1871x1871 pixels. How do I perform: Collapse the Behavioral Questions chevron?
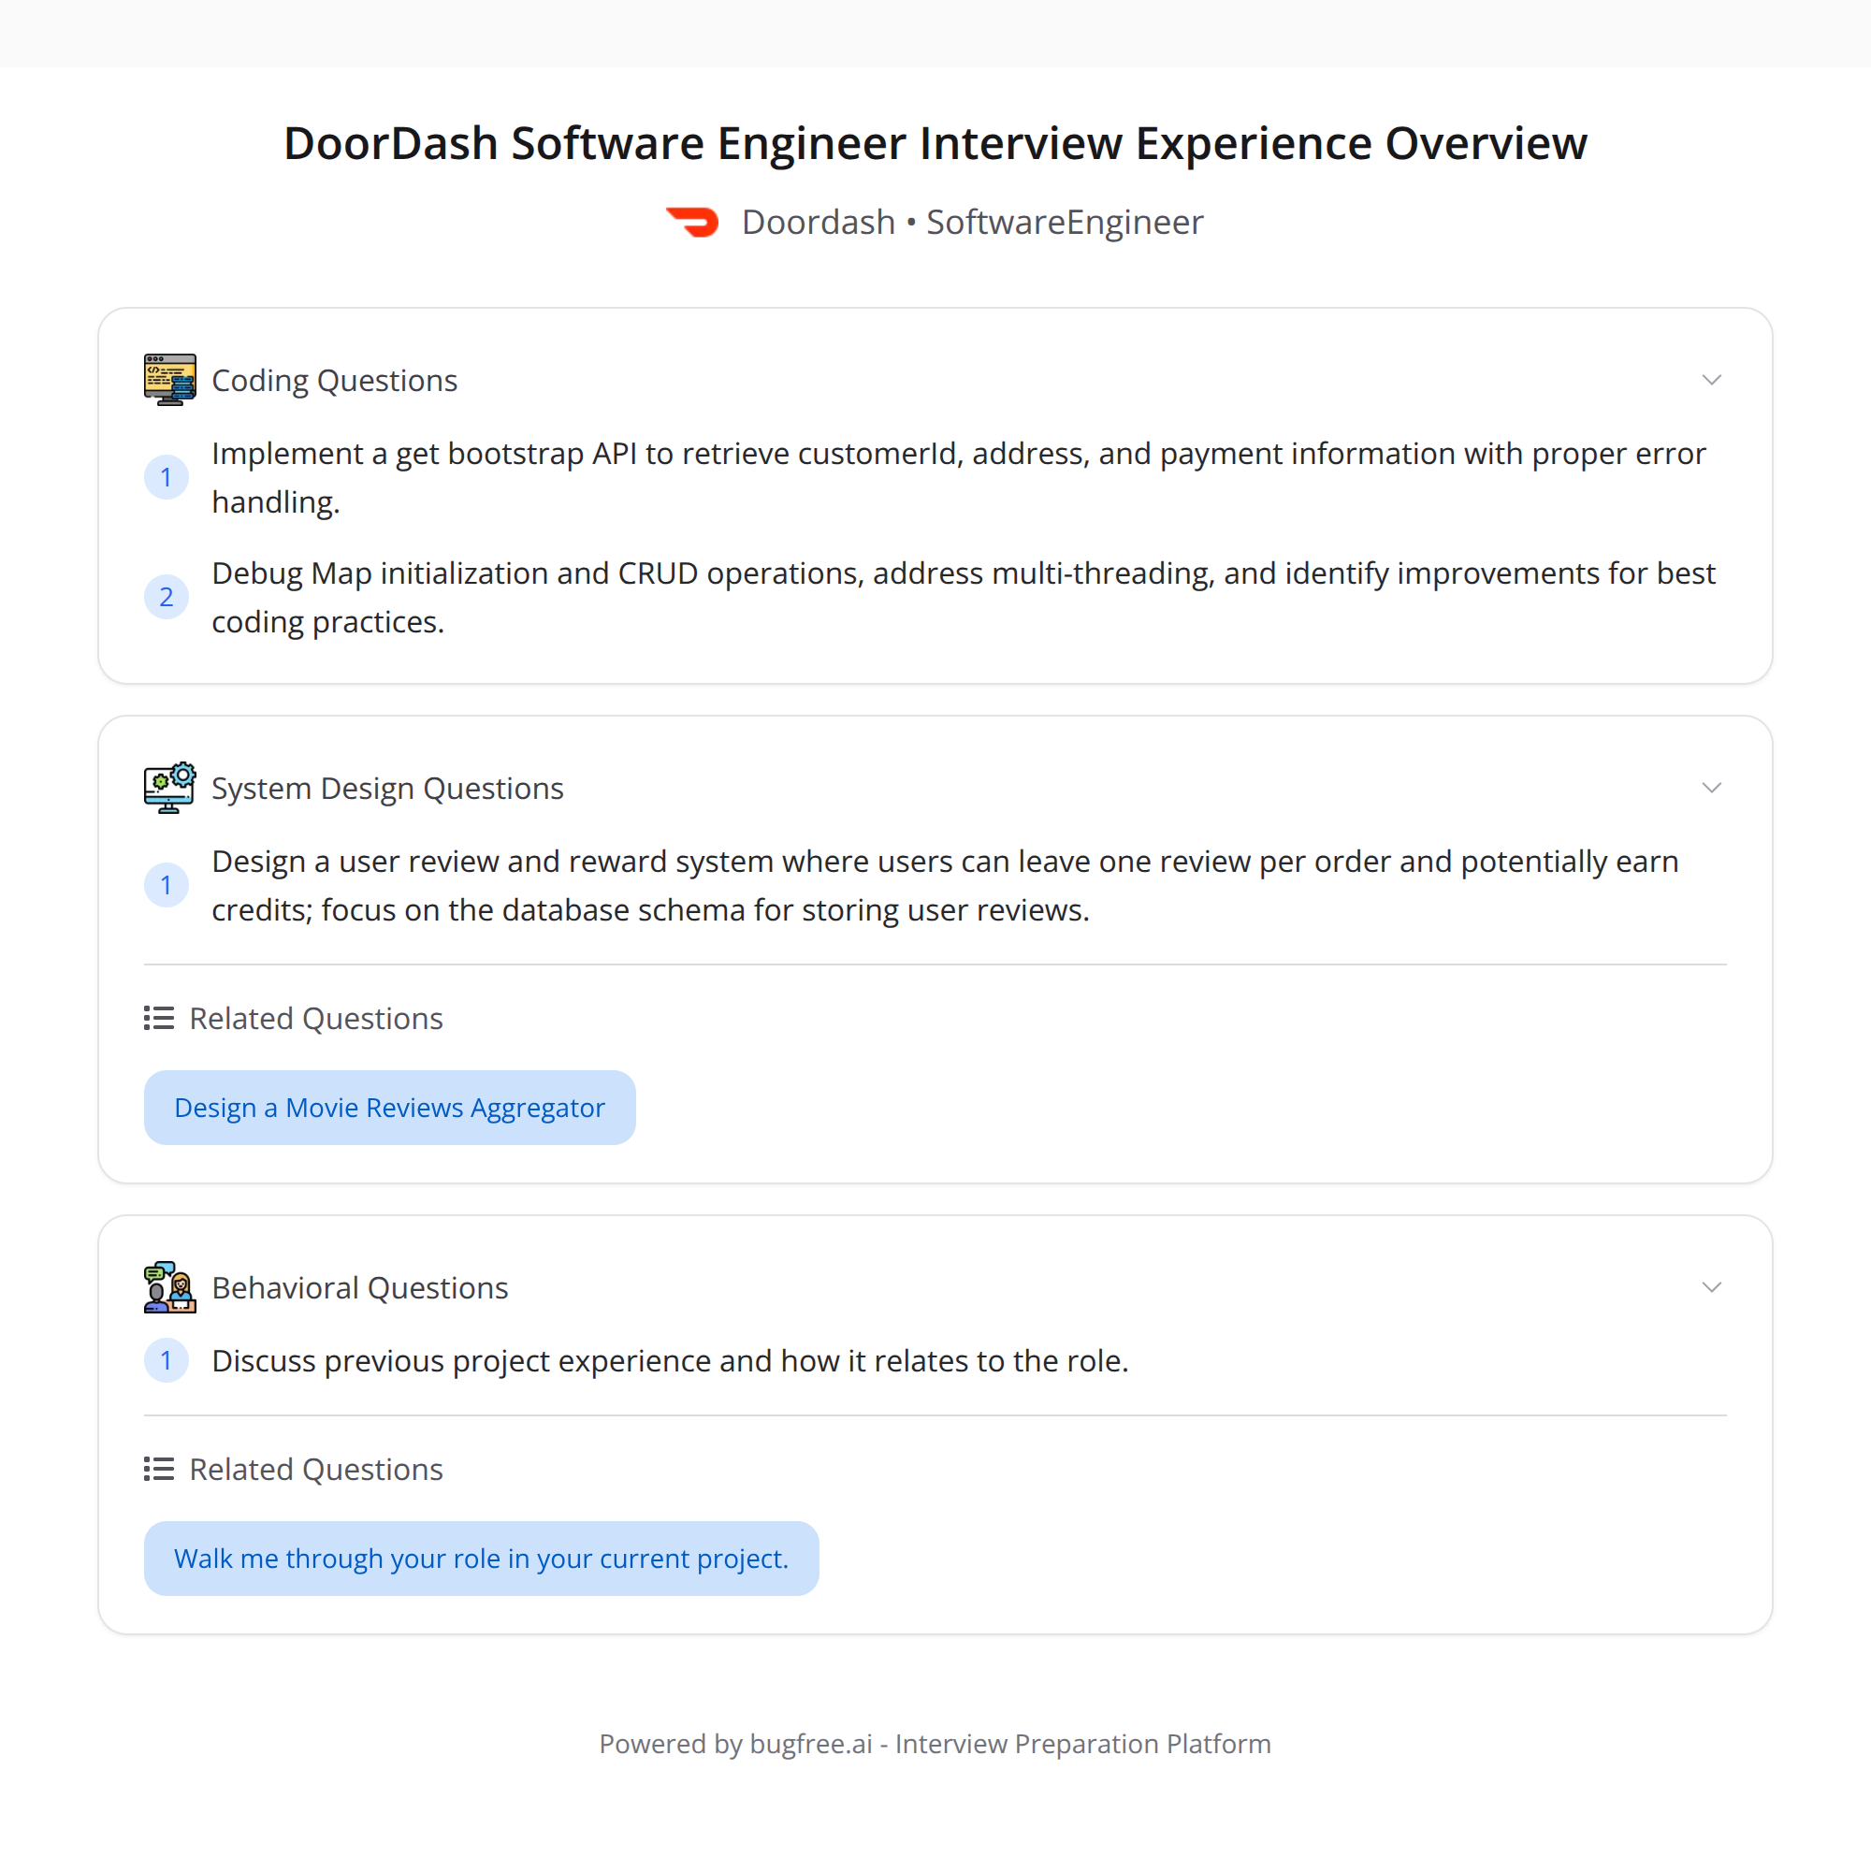coord(1711,1287)
